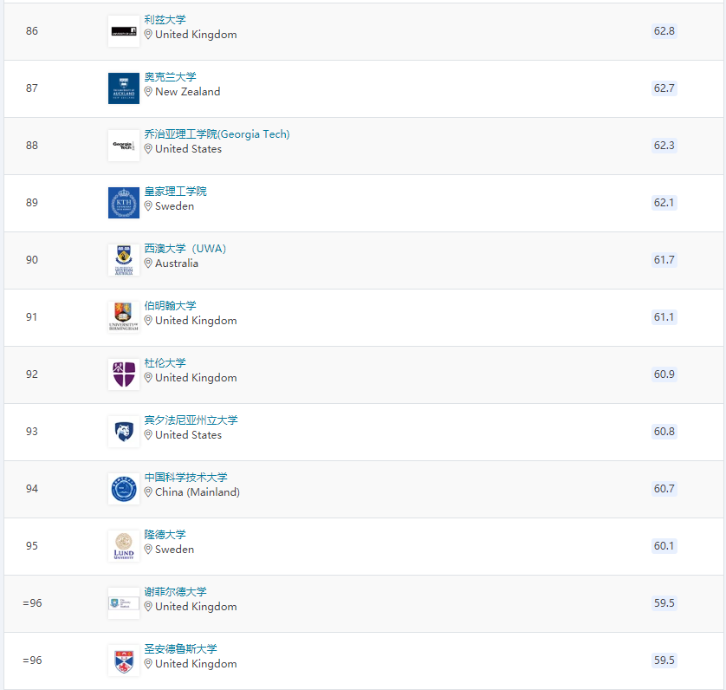Screen dimensions: 726x690
Task: Click the Georgia Tech logo
Action: [124, 146]
